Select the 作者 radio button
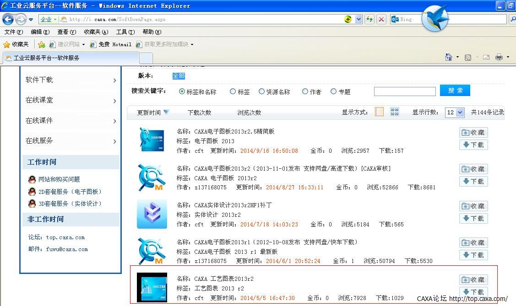The height and width of the screenshot is (306, 516). click(x=305, y=91)
